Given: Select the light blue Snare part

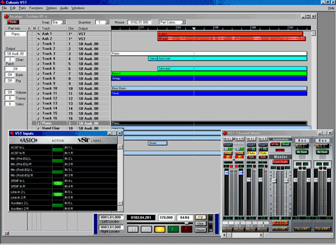Looking at the screenshot, I should 158,143.
